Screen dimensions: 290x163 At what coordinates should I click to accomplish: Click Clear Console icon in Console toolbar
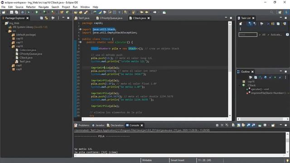point(233,125)
